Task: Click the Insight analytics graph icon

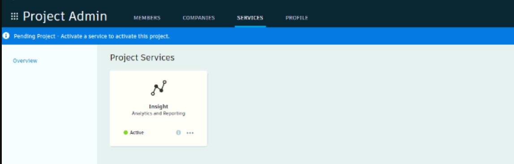Action: [x=159, y=87]
